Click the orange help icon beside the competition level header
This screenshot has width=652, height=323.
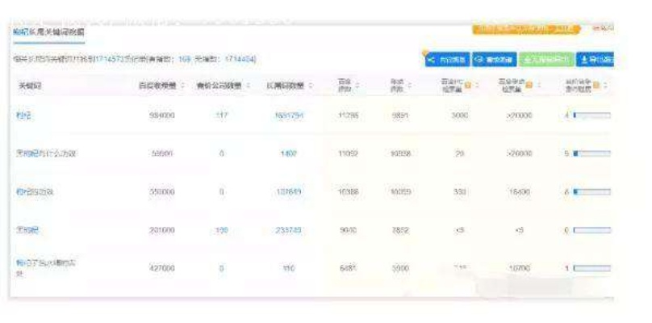point(597,86)
